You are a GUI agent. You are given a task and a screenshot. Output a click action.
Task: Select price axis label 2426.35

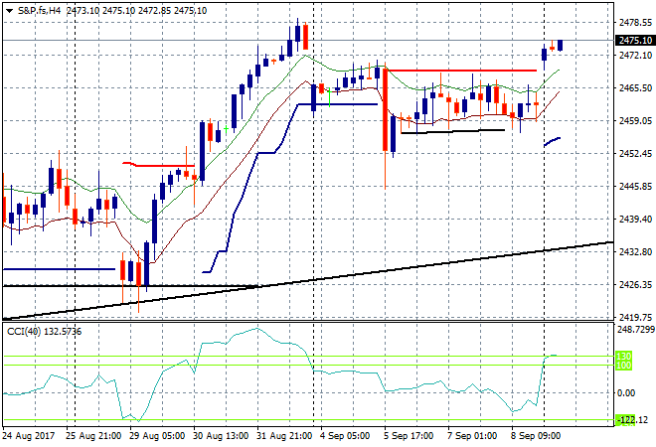click(635, 284)
